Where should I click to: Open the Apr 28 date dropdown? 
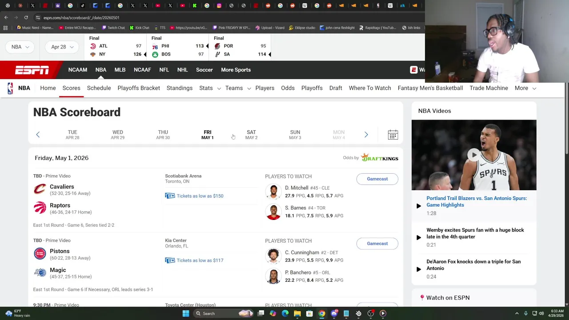pyautogui.click(x=62, y=47)
